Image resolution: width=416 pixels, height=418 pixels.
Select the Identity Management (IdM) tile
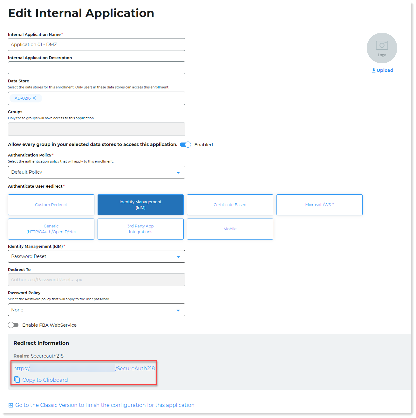140,205
